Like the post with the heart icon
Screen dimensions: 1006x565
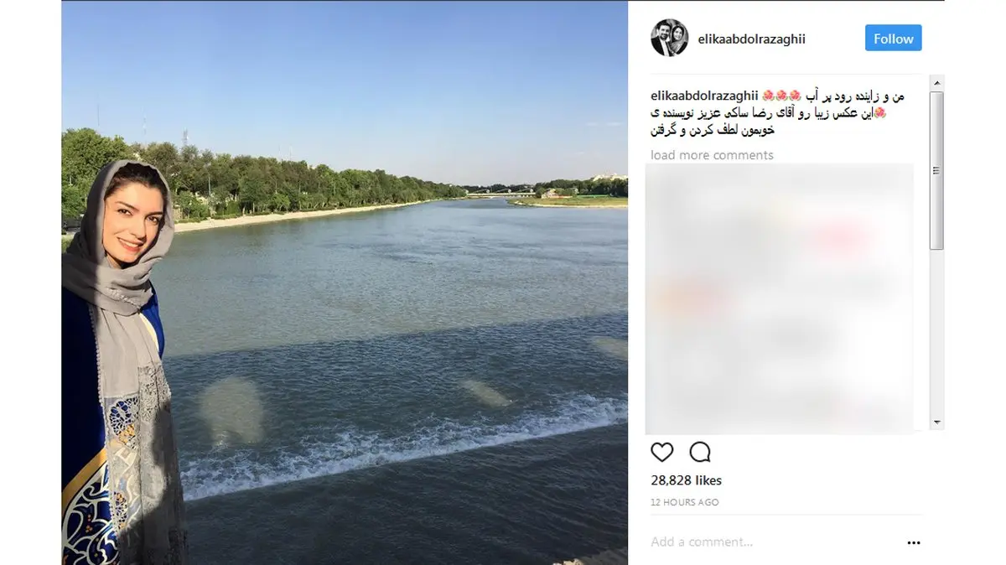(662, 453)
